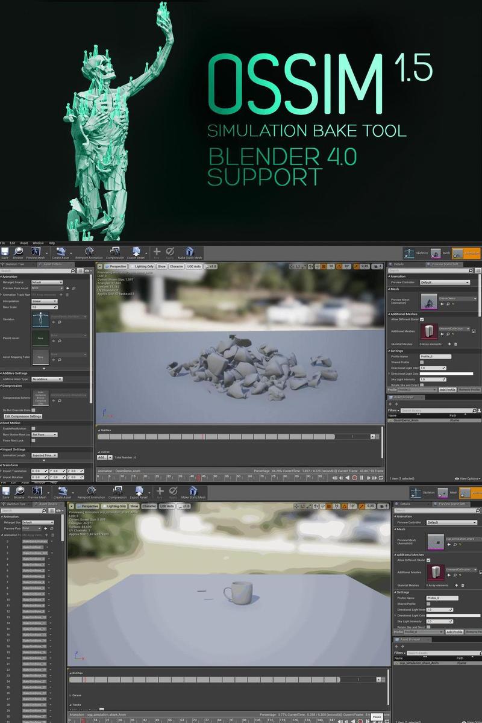Viewport: 482px width, 723px height.
Task: Enable the EnableRootMotion checkbox in the upper editor
Action: [33, 428]
